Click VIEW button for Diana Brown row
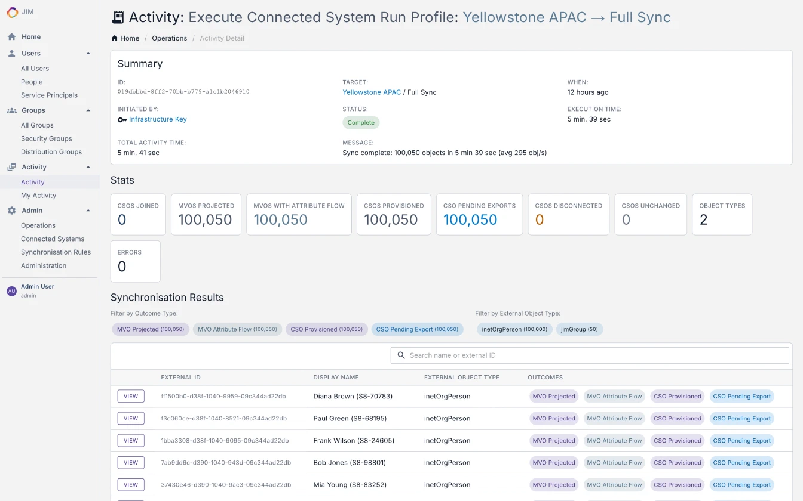The image size is (803, 501). click(131, 396)
